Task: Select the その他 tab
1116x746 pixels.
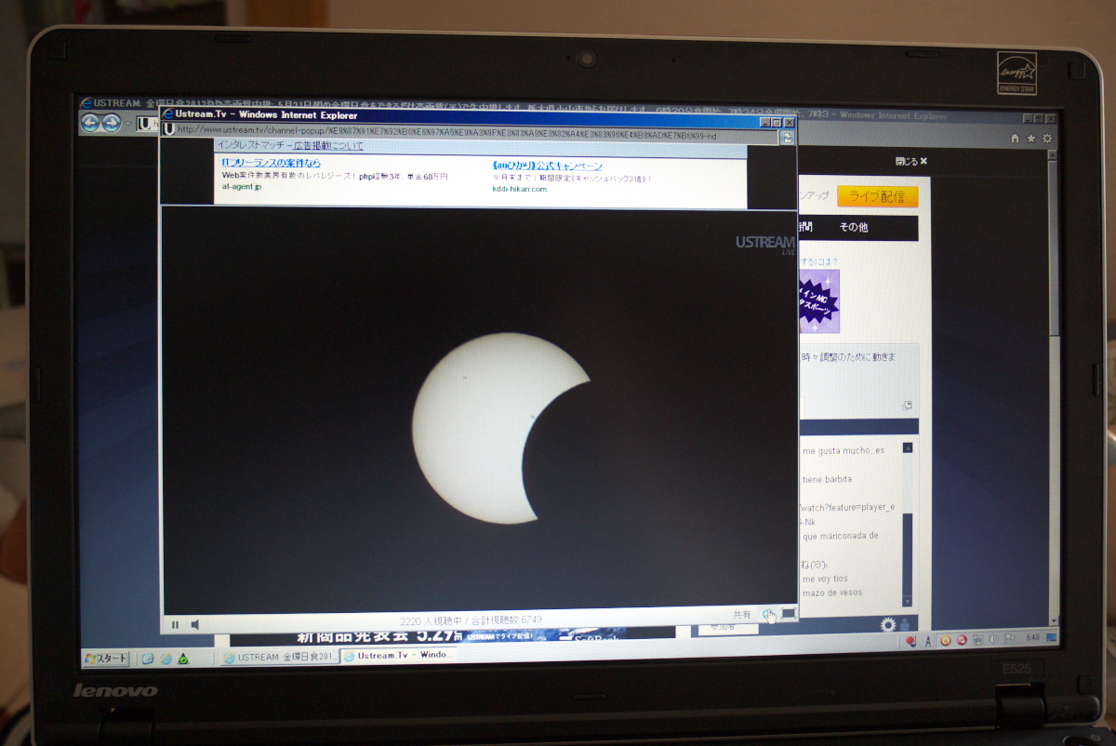Action: (853, 227)
